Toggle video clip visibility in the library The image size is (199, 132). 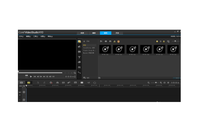pos(106,42)
